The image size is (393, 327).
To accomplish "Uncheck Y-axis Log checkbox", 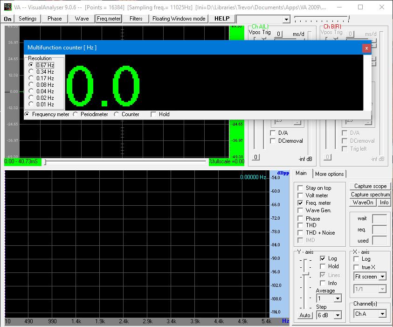I will point(323,258).
